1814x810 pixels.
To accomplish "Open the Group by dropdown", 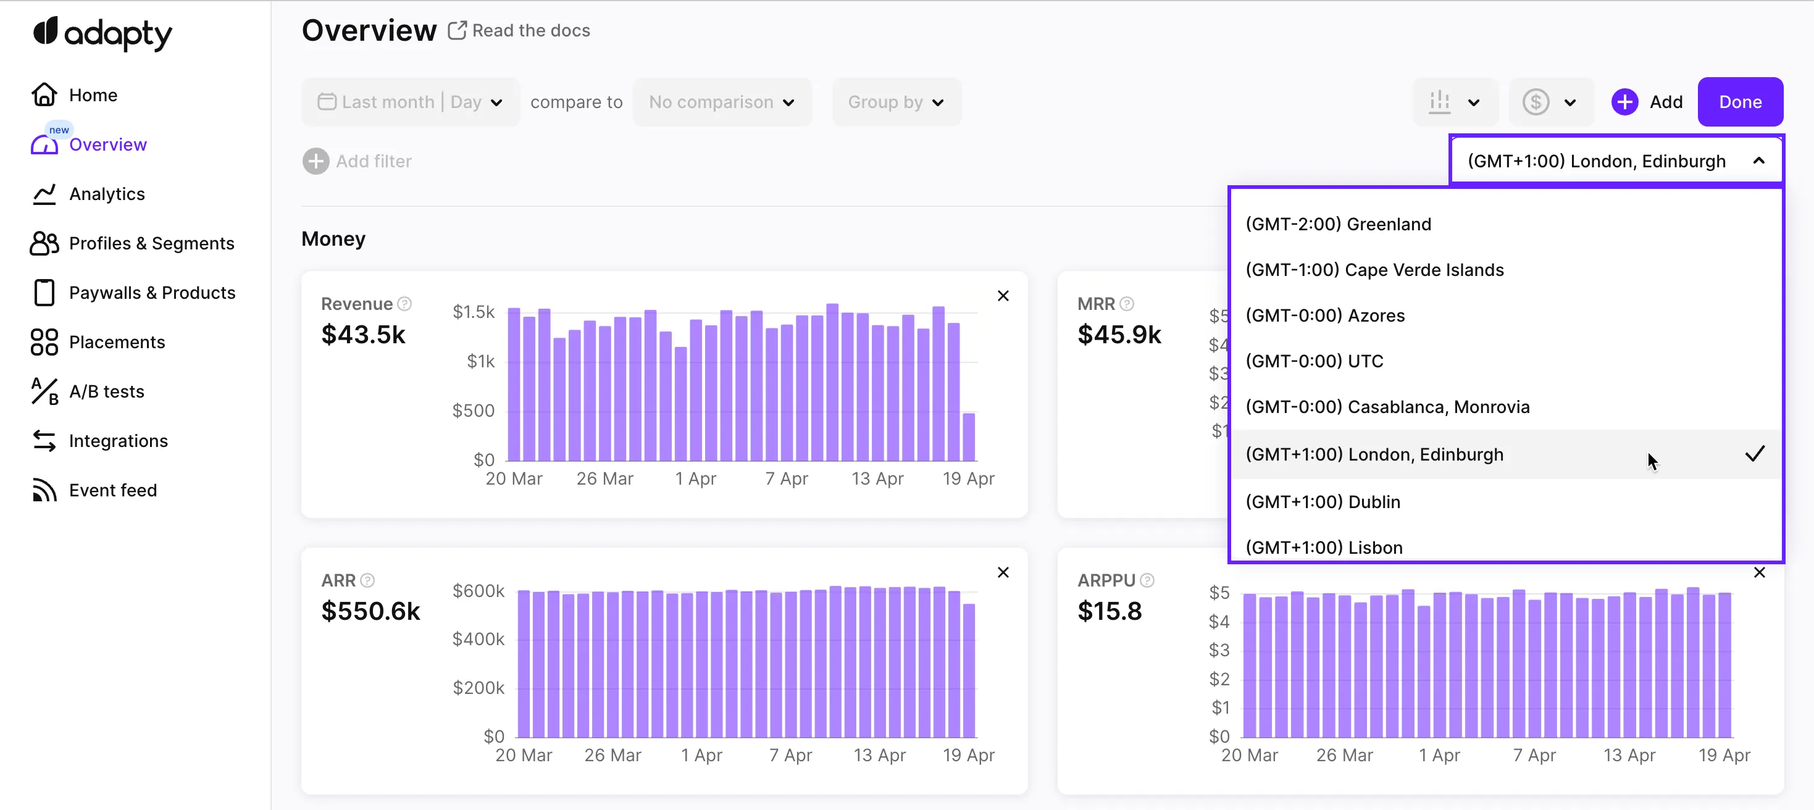I will [895, 102].
